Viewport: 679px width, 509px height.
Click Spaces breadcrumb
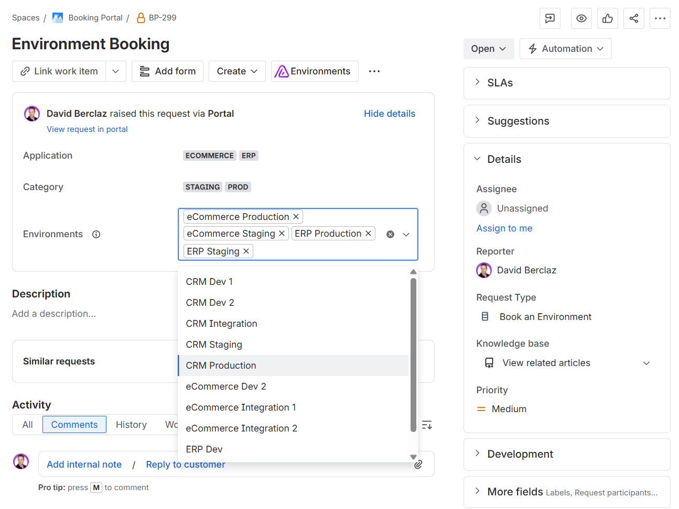(26, 18)
